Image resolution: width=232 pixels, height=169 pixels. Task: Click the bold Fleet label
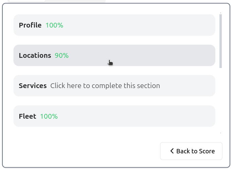28,116
